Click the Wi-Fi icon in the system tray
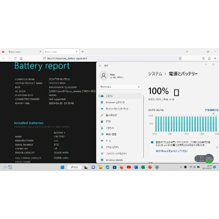Viewport: 219px width, 219px height. [191, 167]
